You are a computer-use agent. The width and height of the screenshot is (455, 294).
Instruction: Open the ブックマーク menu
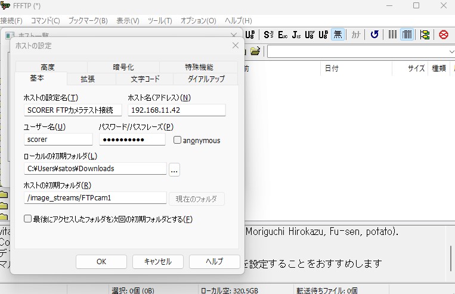pyautogui.click(x=88, y=20)
